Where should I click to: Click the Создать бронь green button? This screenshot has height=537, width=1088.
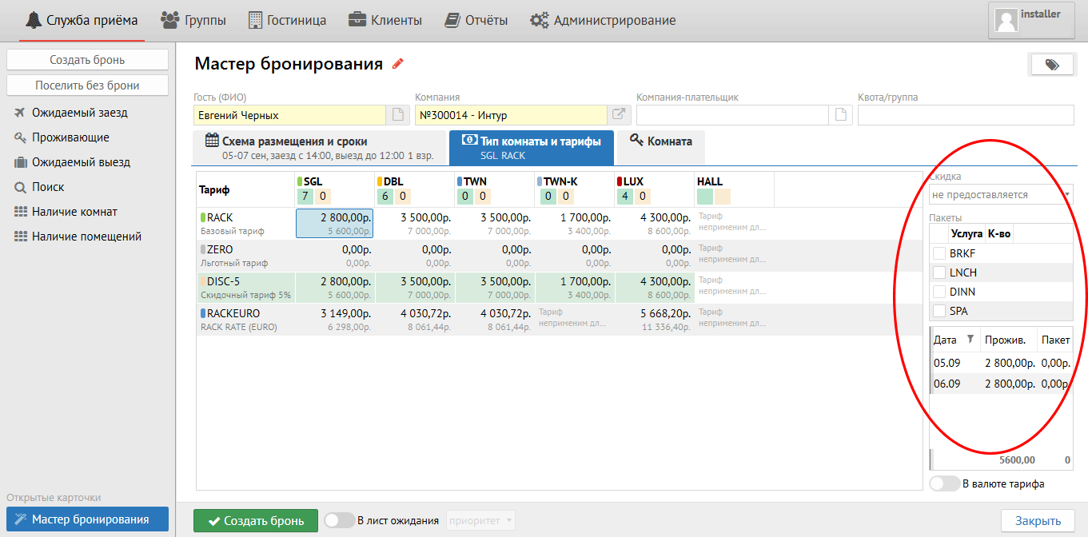pyautogui.click(x=256, y=520)
